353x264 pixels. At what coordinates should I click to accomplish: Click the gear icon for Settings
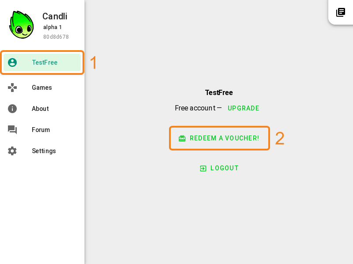click(x=12, y=151)
